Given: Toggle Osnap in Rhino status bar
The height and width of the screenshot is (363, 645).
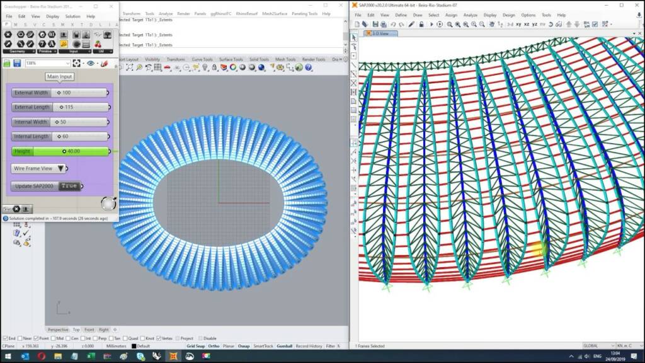Looking at the screenshot, I should 244,346.
